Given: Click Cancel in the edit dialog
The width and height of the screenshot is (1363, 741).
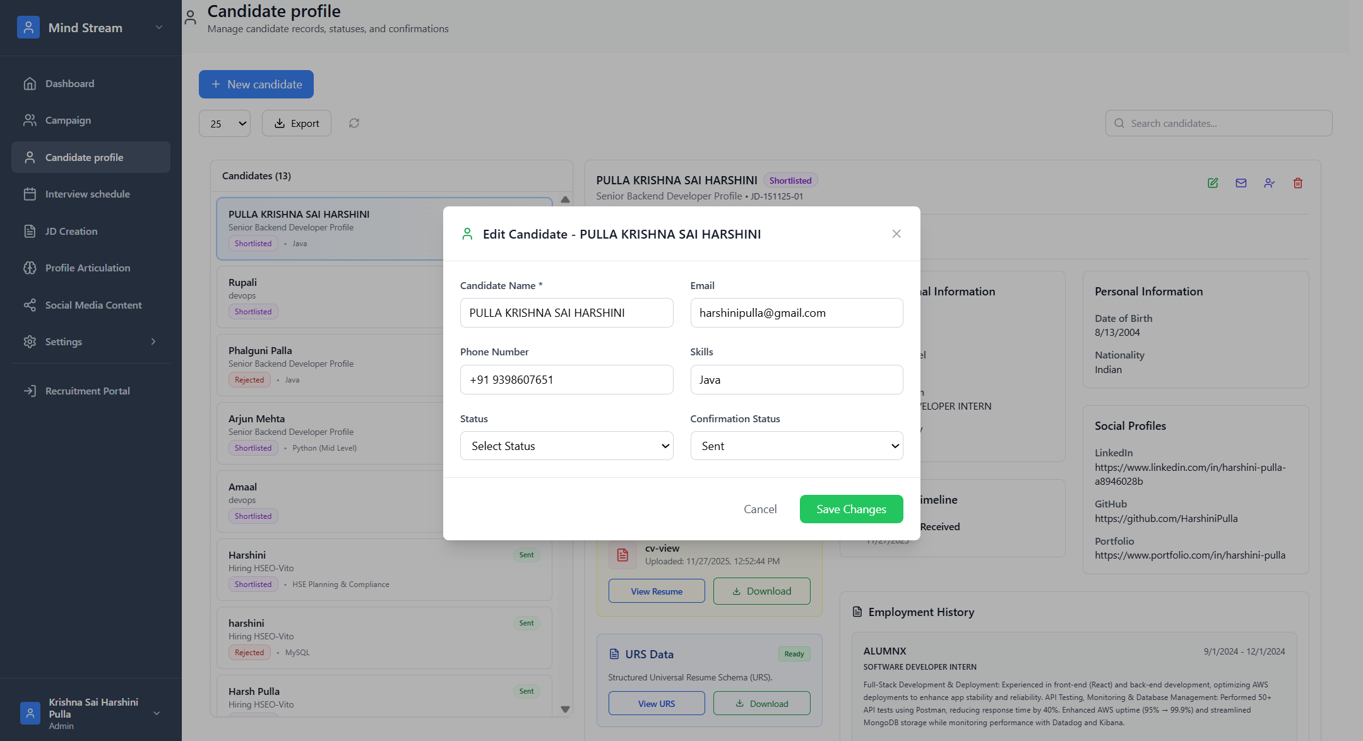Looking at the screenshot, I should 759,509.
